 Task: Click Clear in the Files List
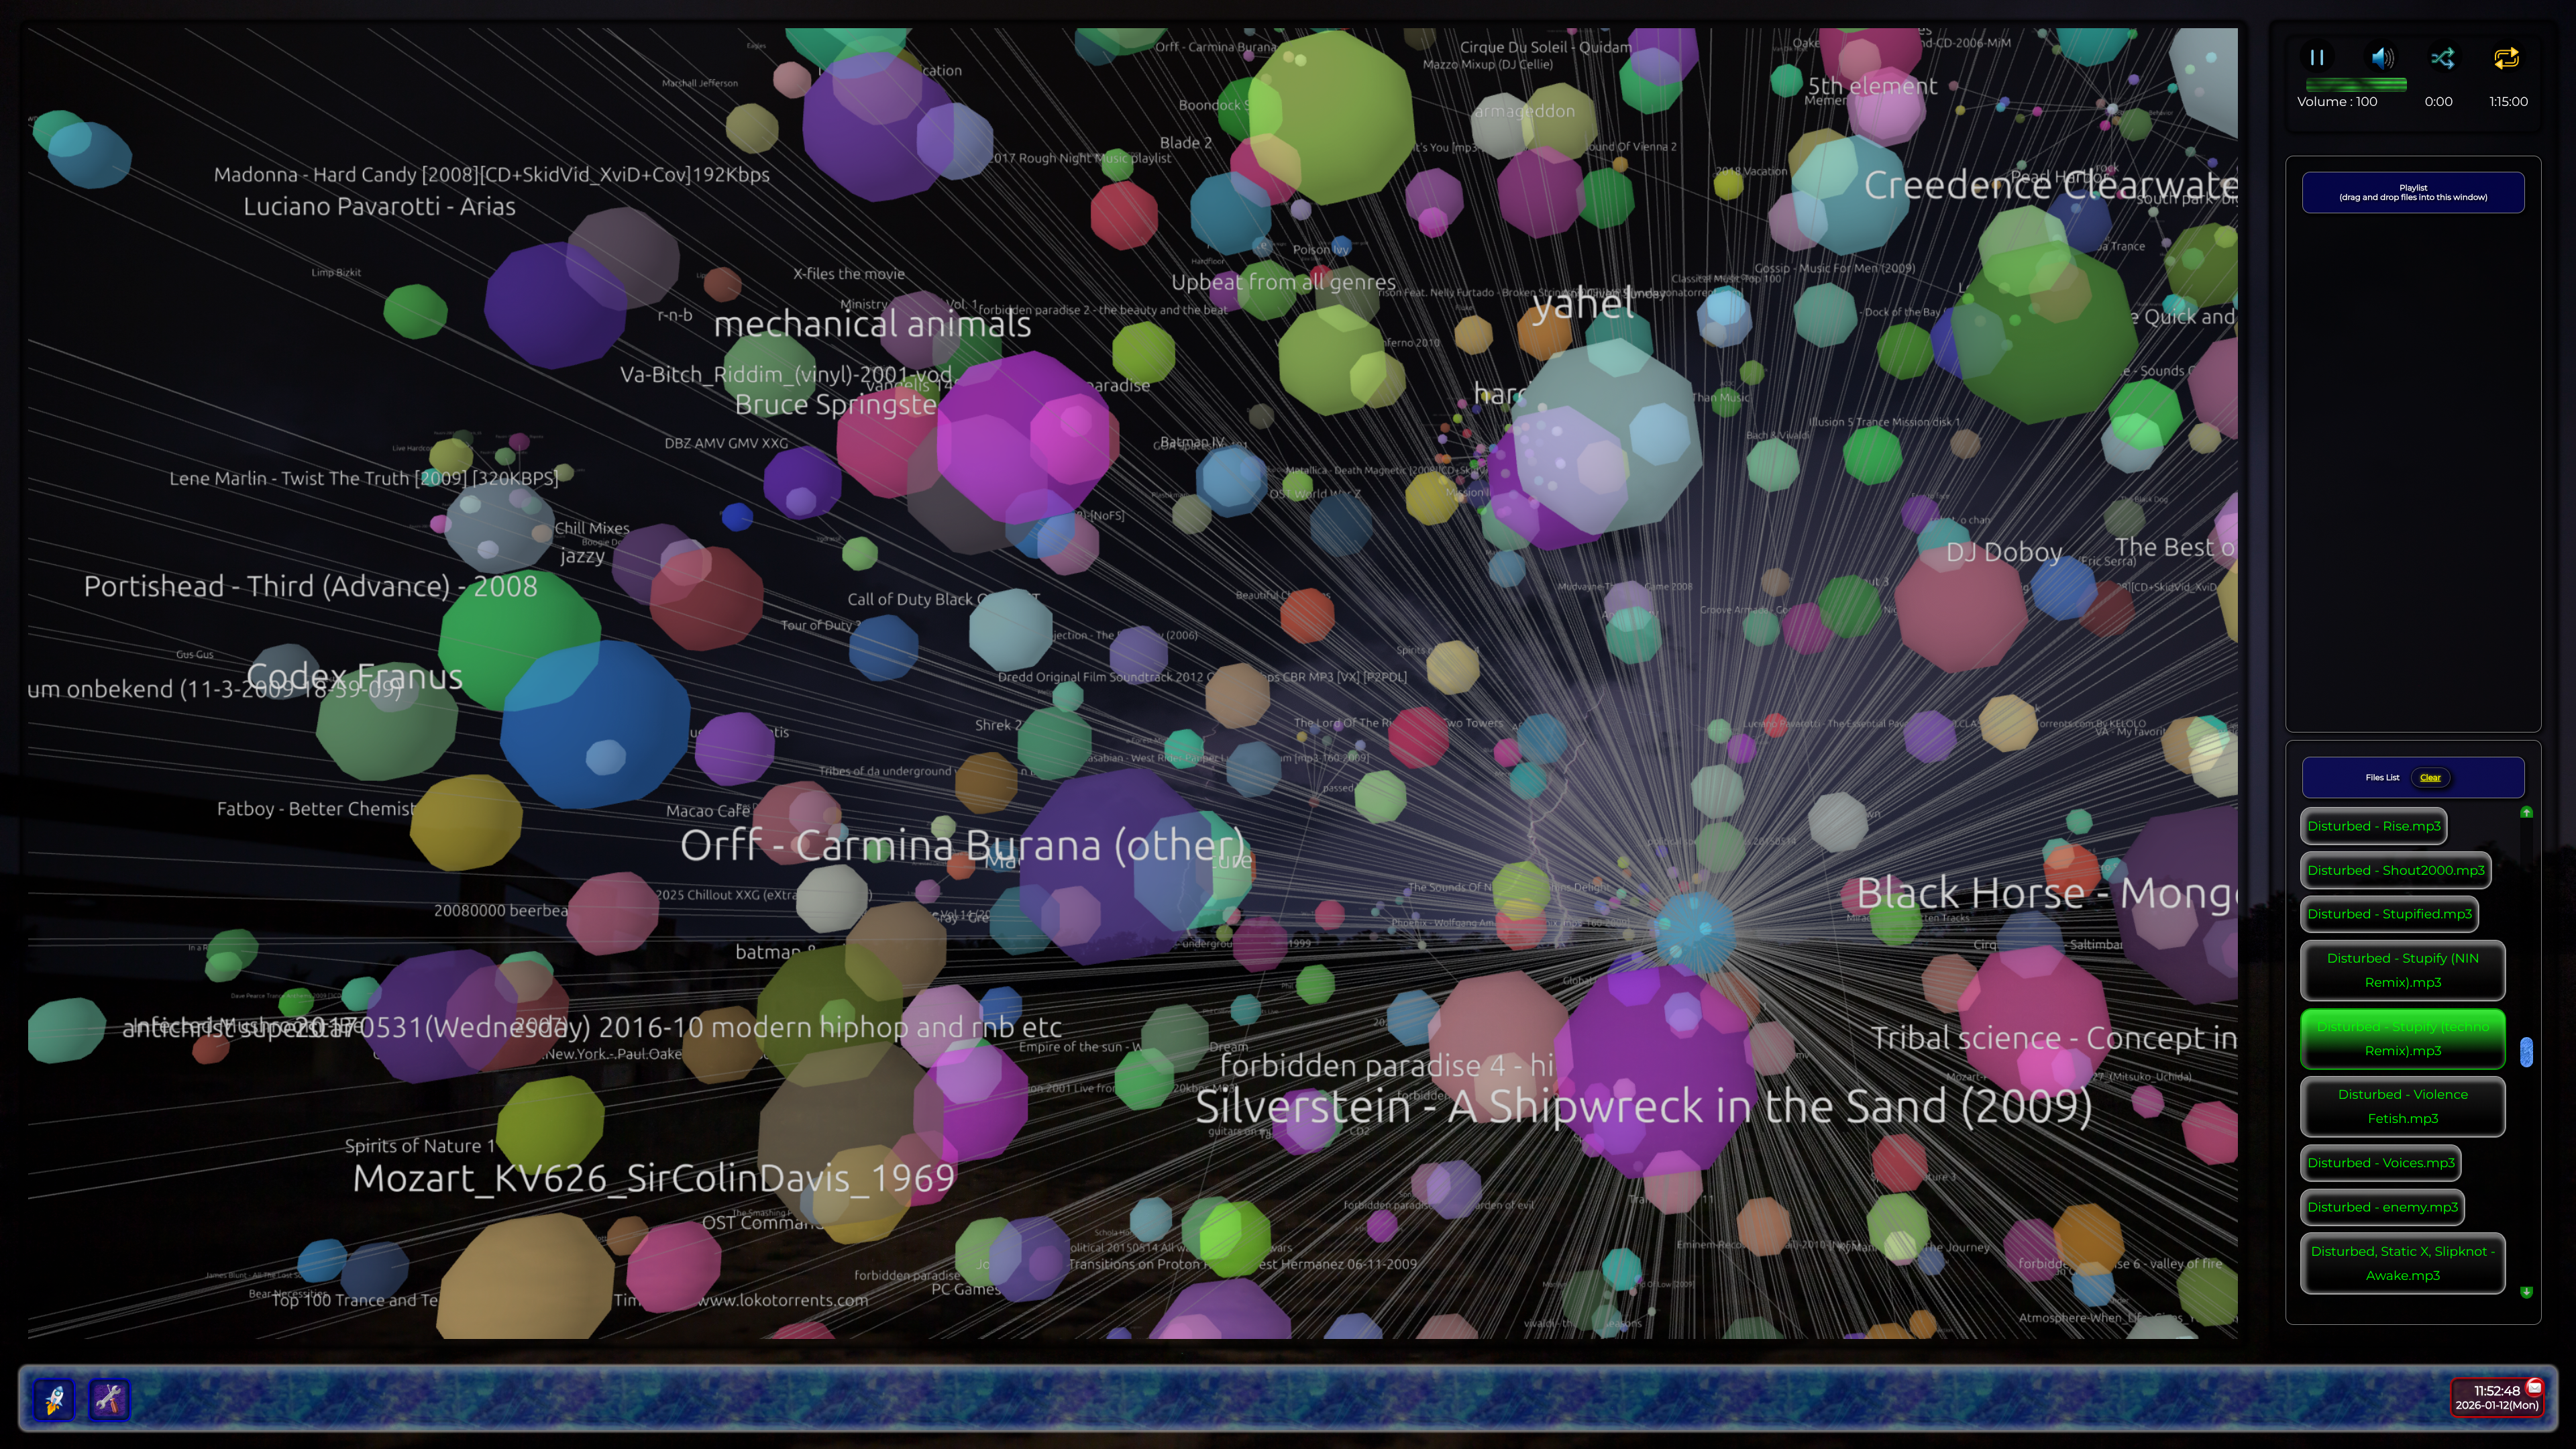tap(2430, 777)
